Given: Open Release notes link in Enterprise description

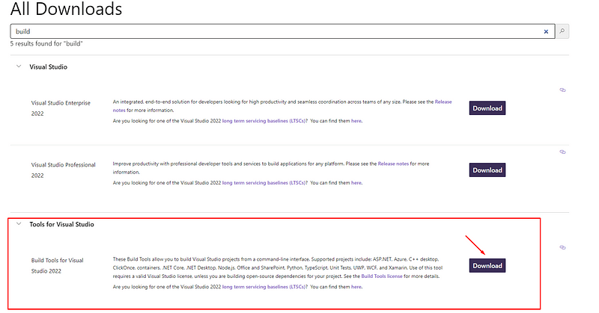Looking at the screenshot, I should [x=443, y=102].
